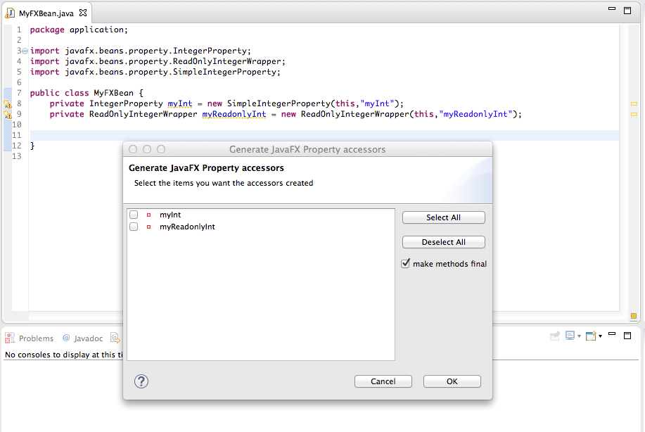Screen dimensions: 645x432
Task: Click the warning marker on line 9
Action: pos(8,115)
